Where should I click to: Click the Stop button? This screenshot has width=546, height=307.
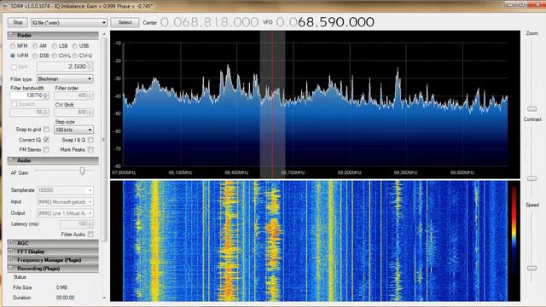click(x=18, y=23)
